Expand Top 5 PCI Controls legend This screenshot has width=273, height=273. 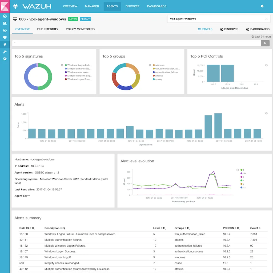[266, 65]
